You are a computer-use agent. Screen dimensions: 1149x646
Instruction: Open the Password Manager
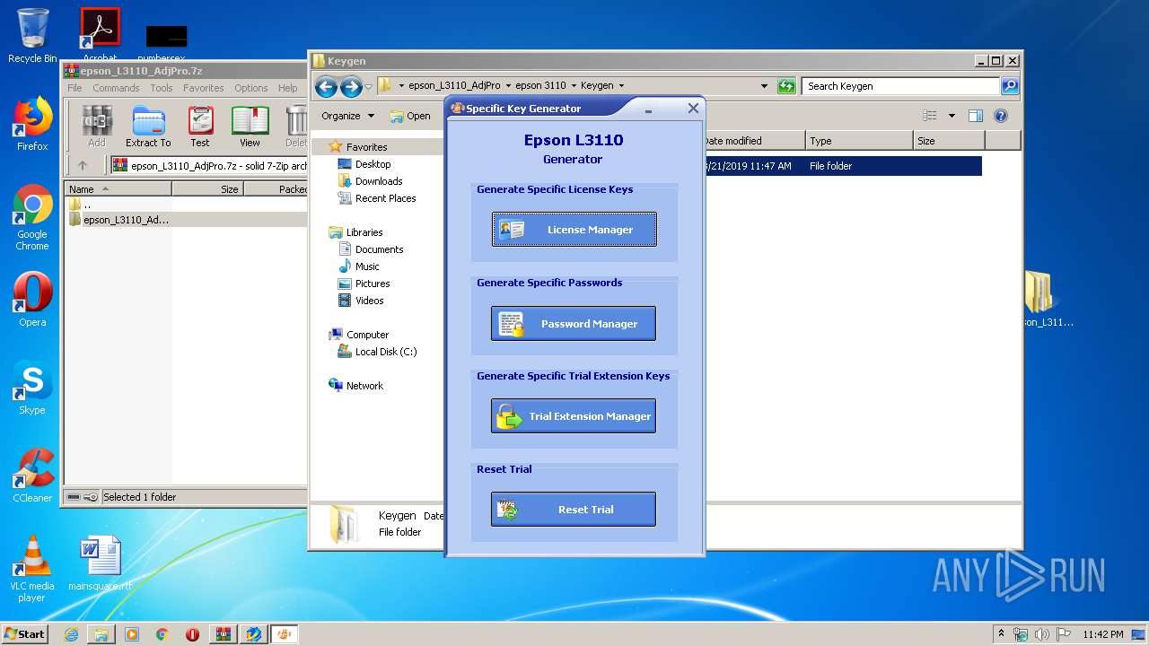coord(574,323)
